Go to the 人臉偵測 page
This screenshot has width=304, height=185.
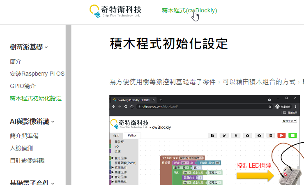21,148
